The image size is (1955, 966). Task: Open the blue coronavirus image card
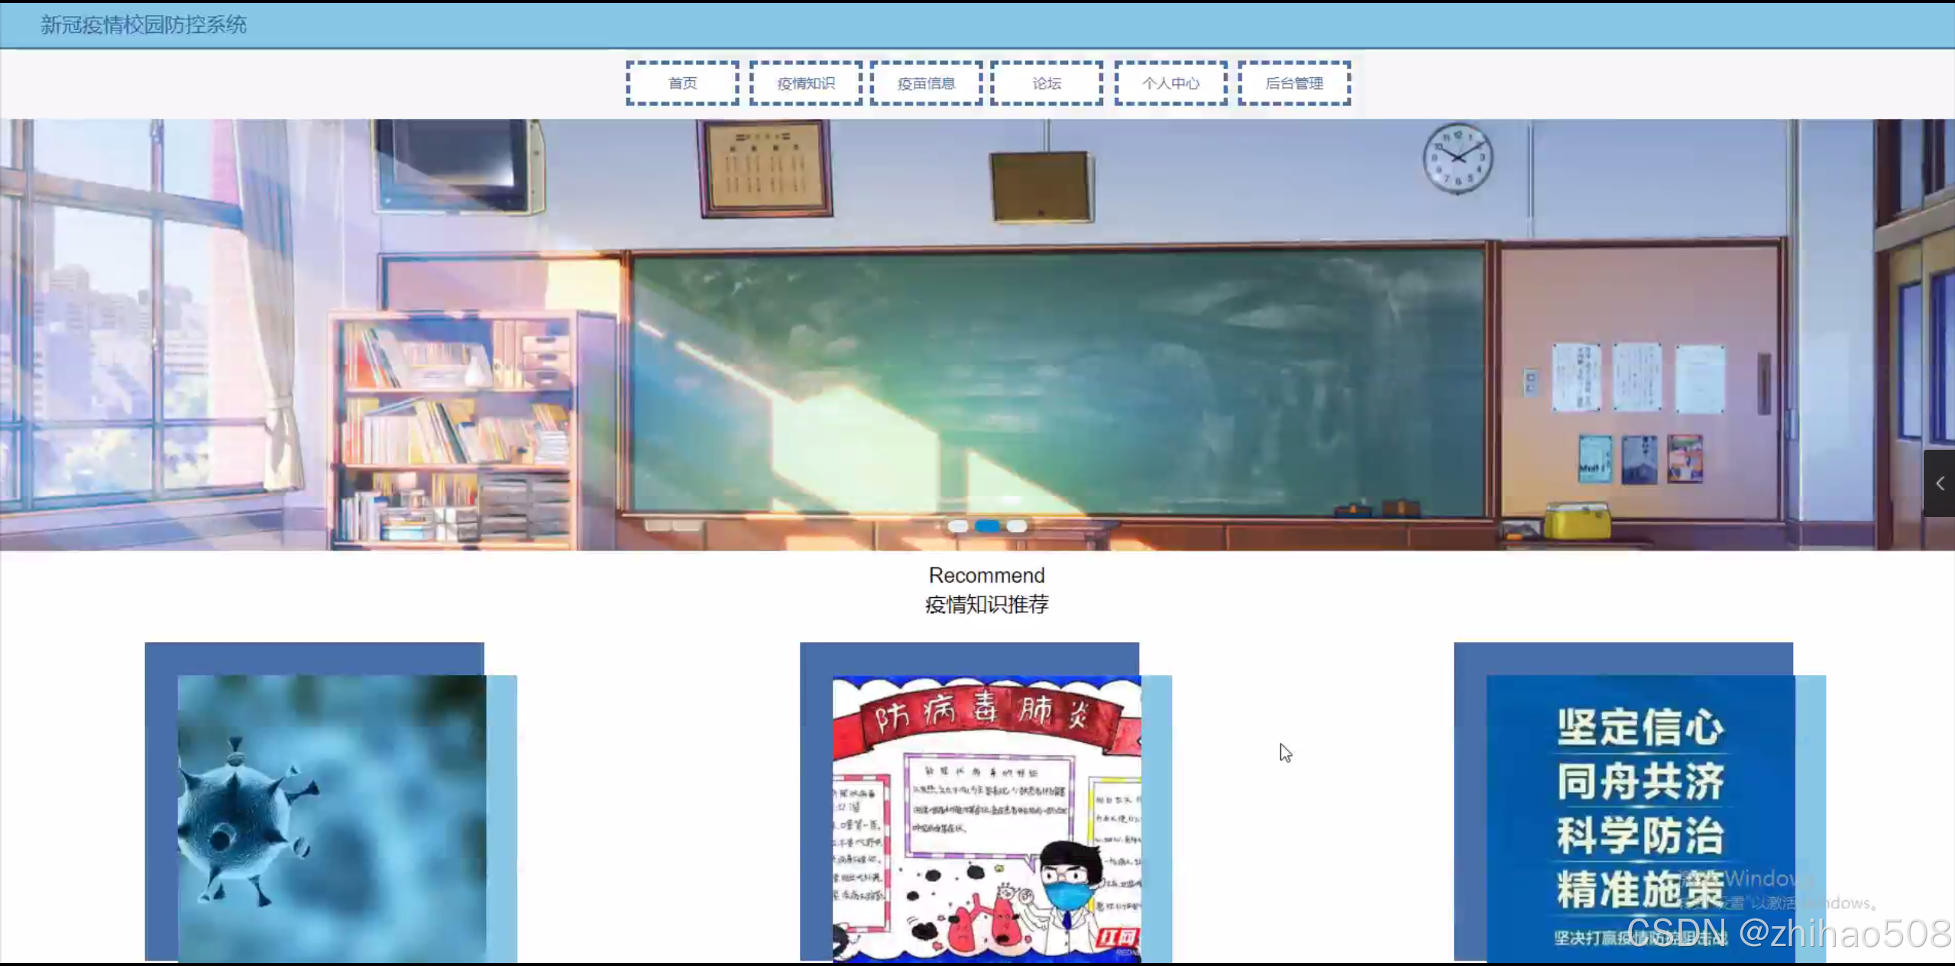pos(332,817)
